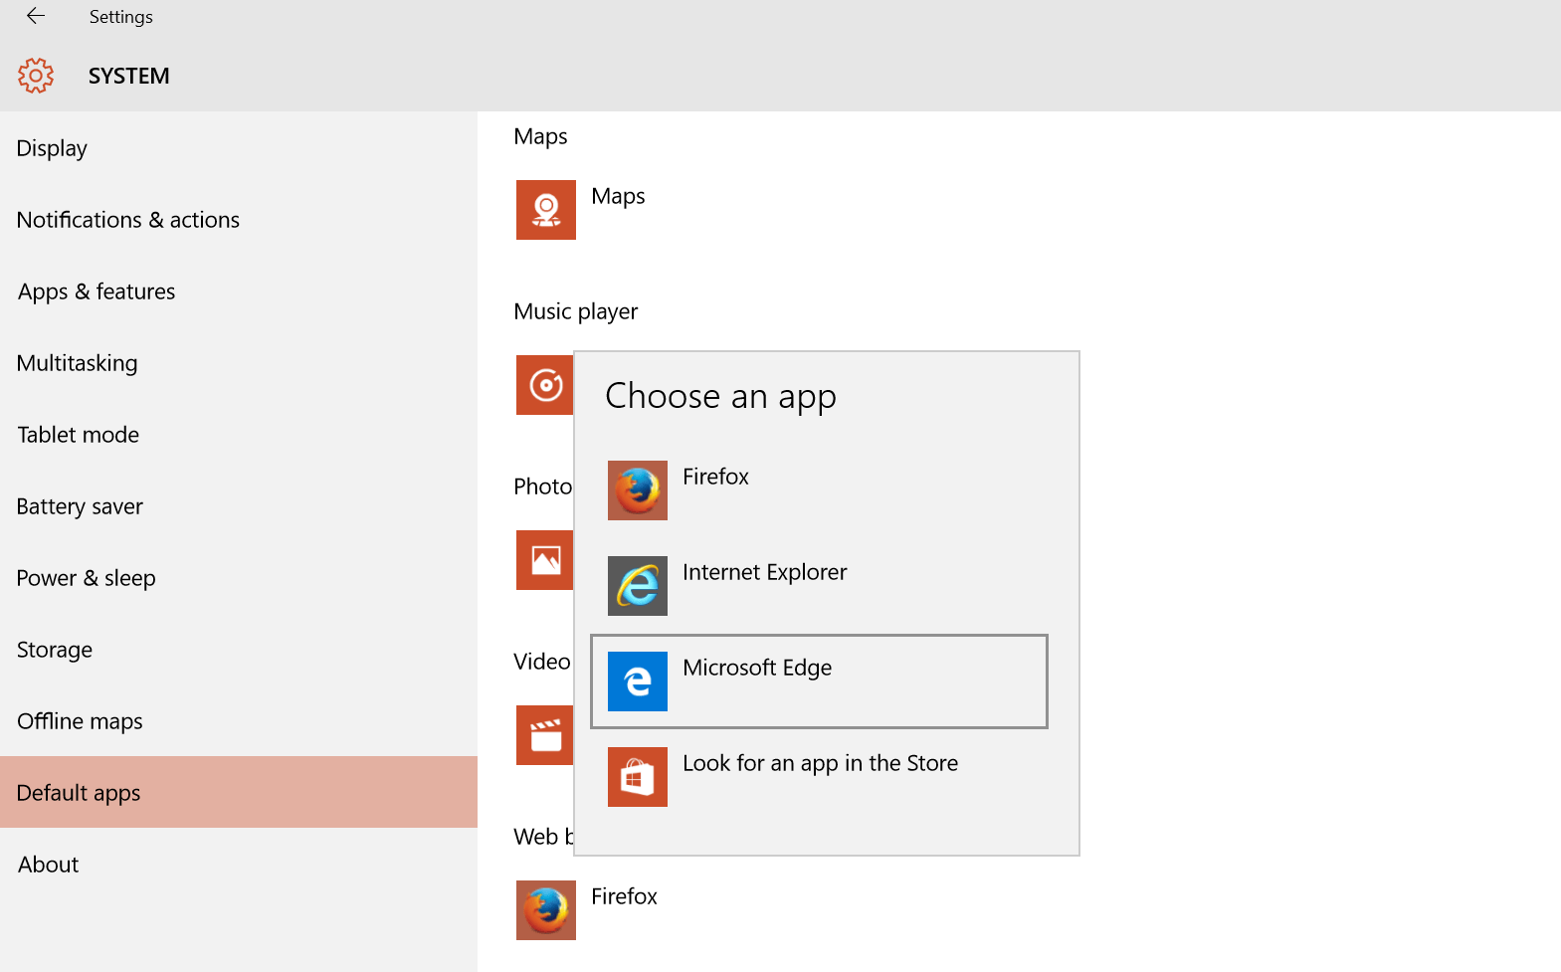The height and width of the screenshot is (972, 1561).
Task: Open Power & sleep settings
Action: click(x=239, y=578)
